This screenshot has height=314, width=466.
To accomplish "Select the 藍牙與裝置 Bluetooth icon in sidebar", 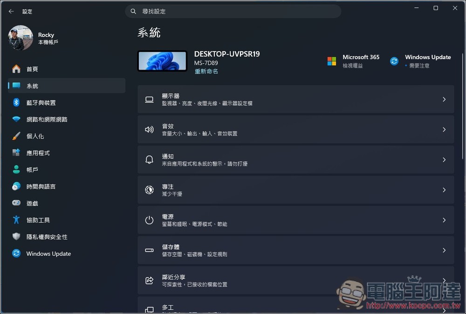I will 15,102.
